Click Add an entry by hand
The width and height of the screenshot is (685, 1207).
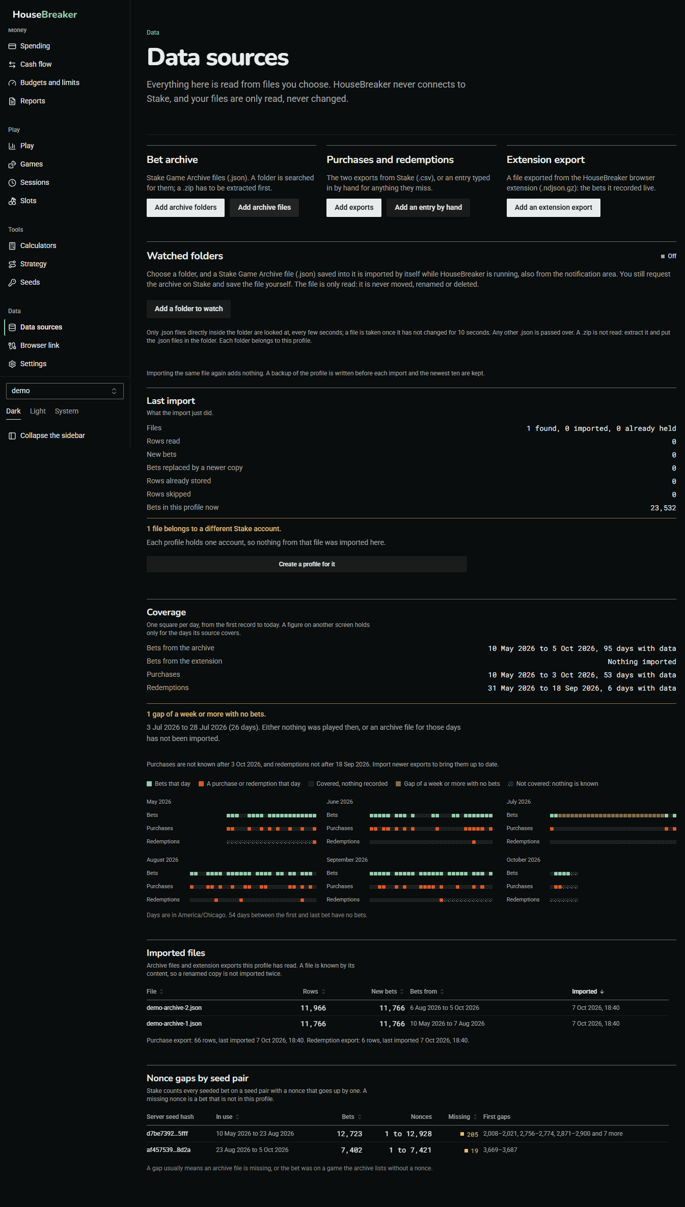tap(428, 208)
